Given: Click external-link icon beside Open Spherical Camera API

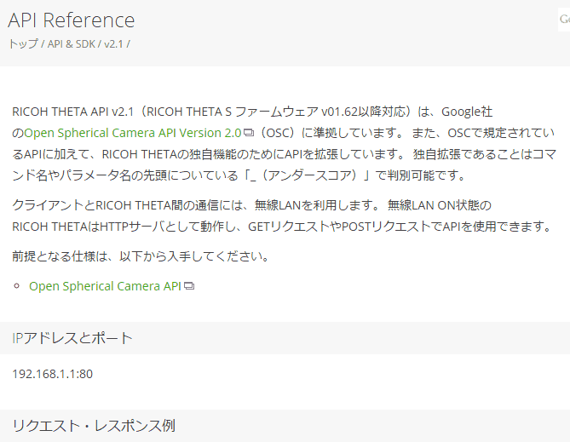Looking at the screenshot, I should click(189, 286).
